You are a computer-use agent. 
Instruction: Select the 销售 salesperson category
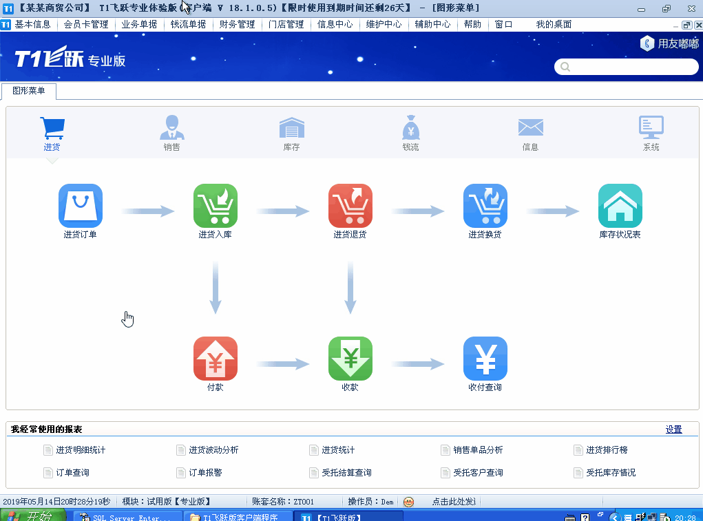coord(171,134)
